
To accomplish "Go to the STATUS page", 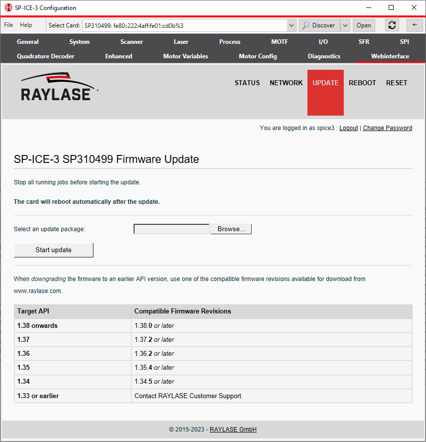I will pyautogui.click(x=247, y=83).
